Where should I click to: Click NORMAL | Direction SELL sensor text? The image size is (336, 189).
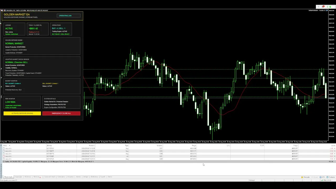16,62
